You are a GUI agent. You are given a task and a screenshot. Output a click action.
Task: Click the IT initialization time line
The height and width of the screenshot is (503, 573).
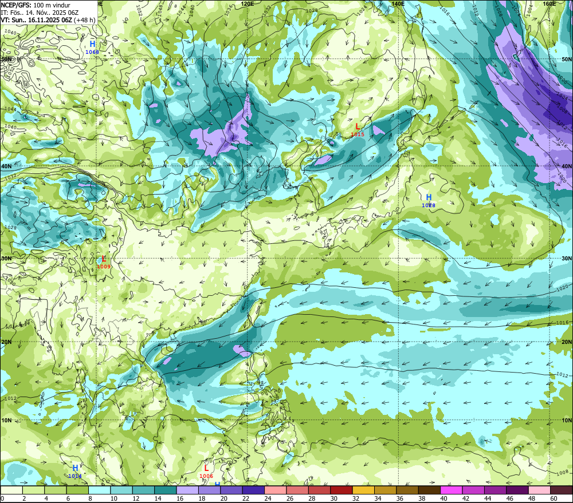click(x=40, y=13)
